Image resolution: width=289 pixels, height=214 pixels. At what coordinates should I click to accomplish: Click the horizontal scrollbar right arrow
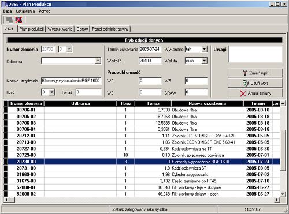coord(277,200)
